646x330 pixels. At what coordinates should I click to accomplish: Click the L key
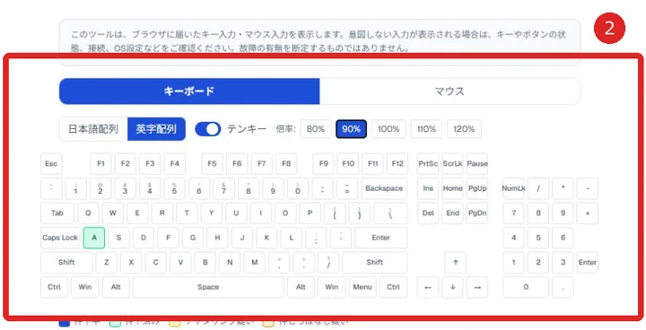pyautogui.click(x=292, y=238)
